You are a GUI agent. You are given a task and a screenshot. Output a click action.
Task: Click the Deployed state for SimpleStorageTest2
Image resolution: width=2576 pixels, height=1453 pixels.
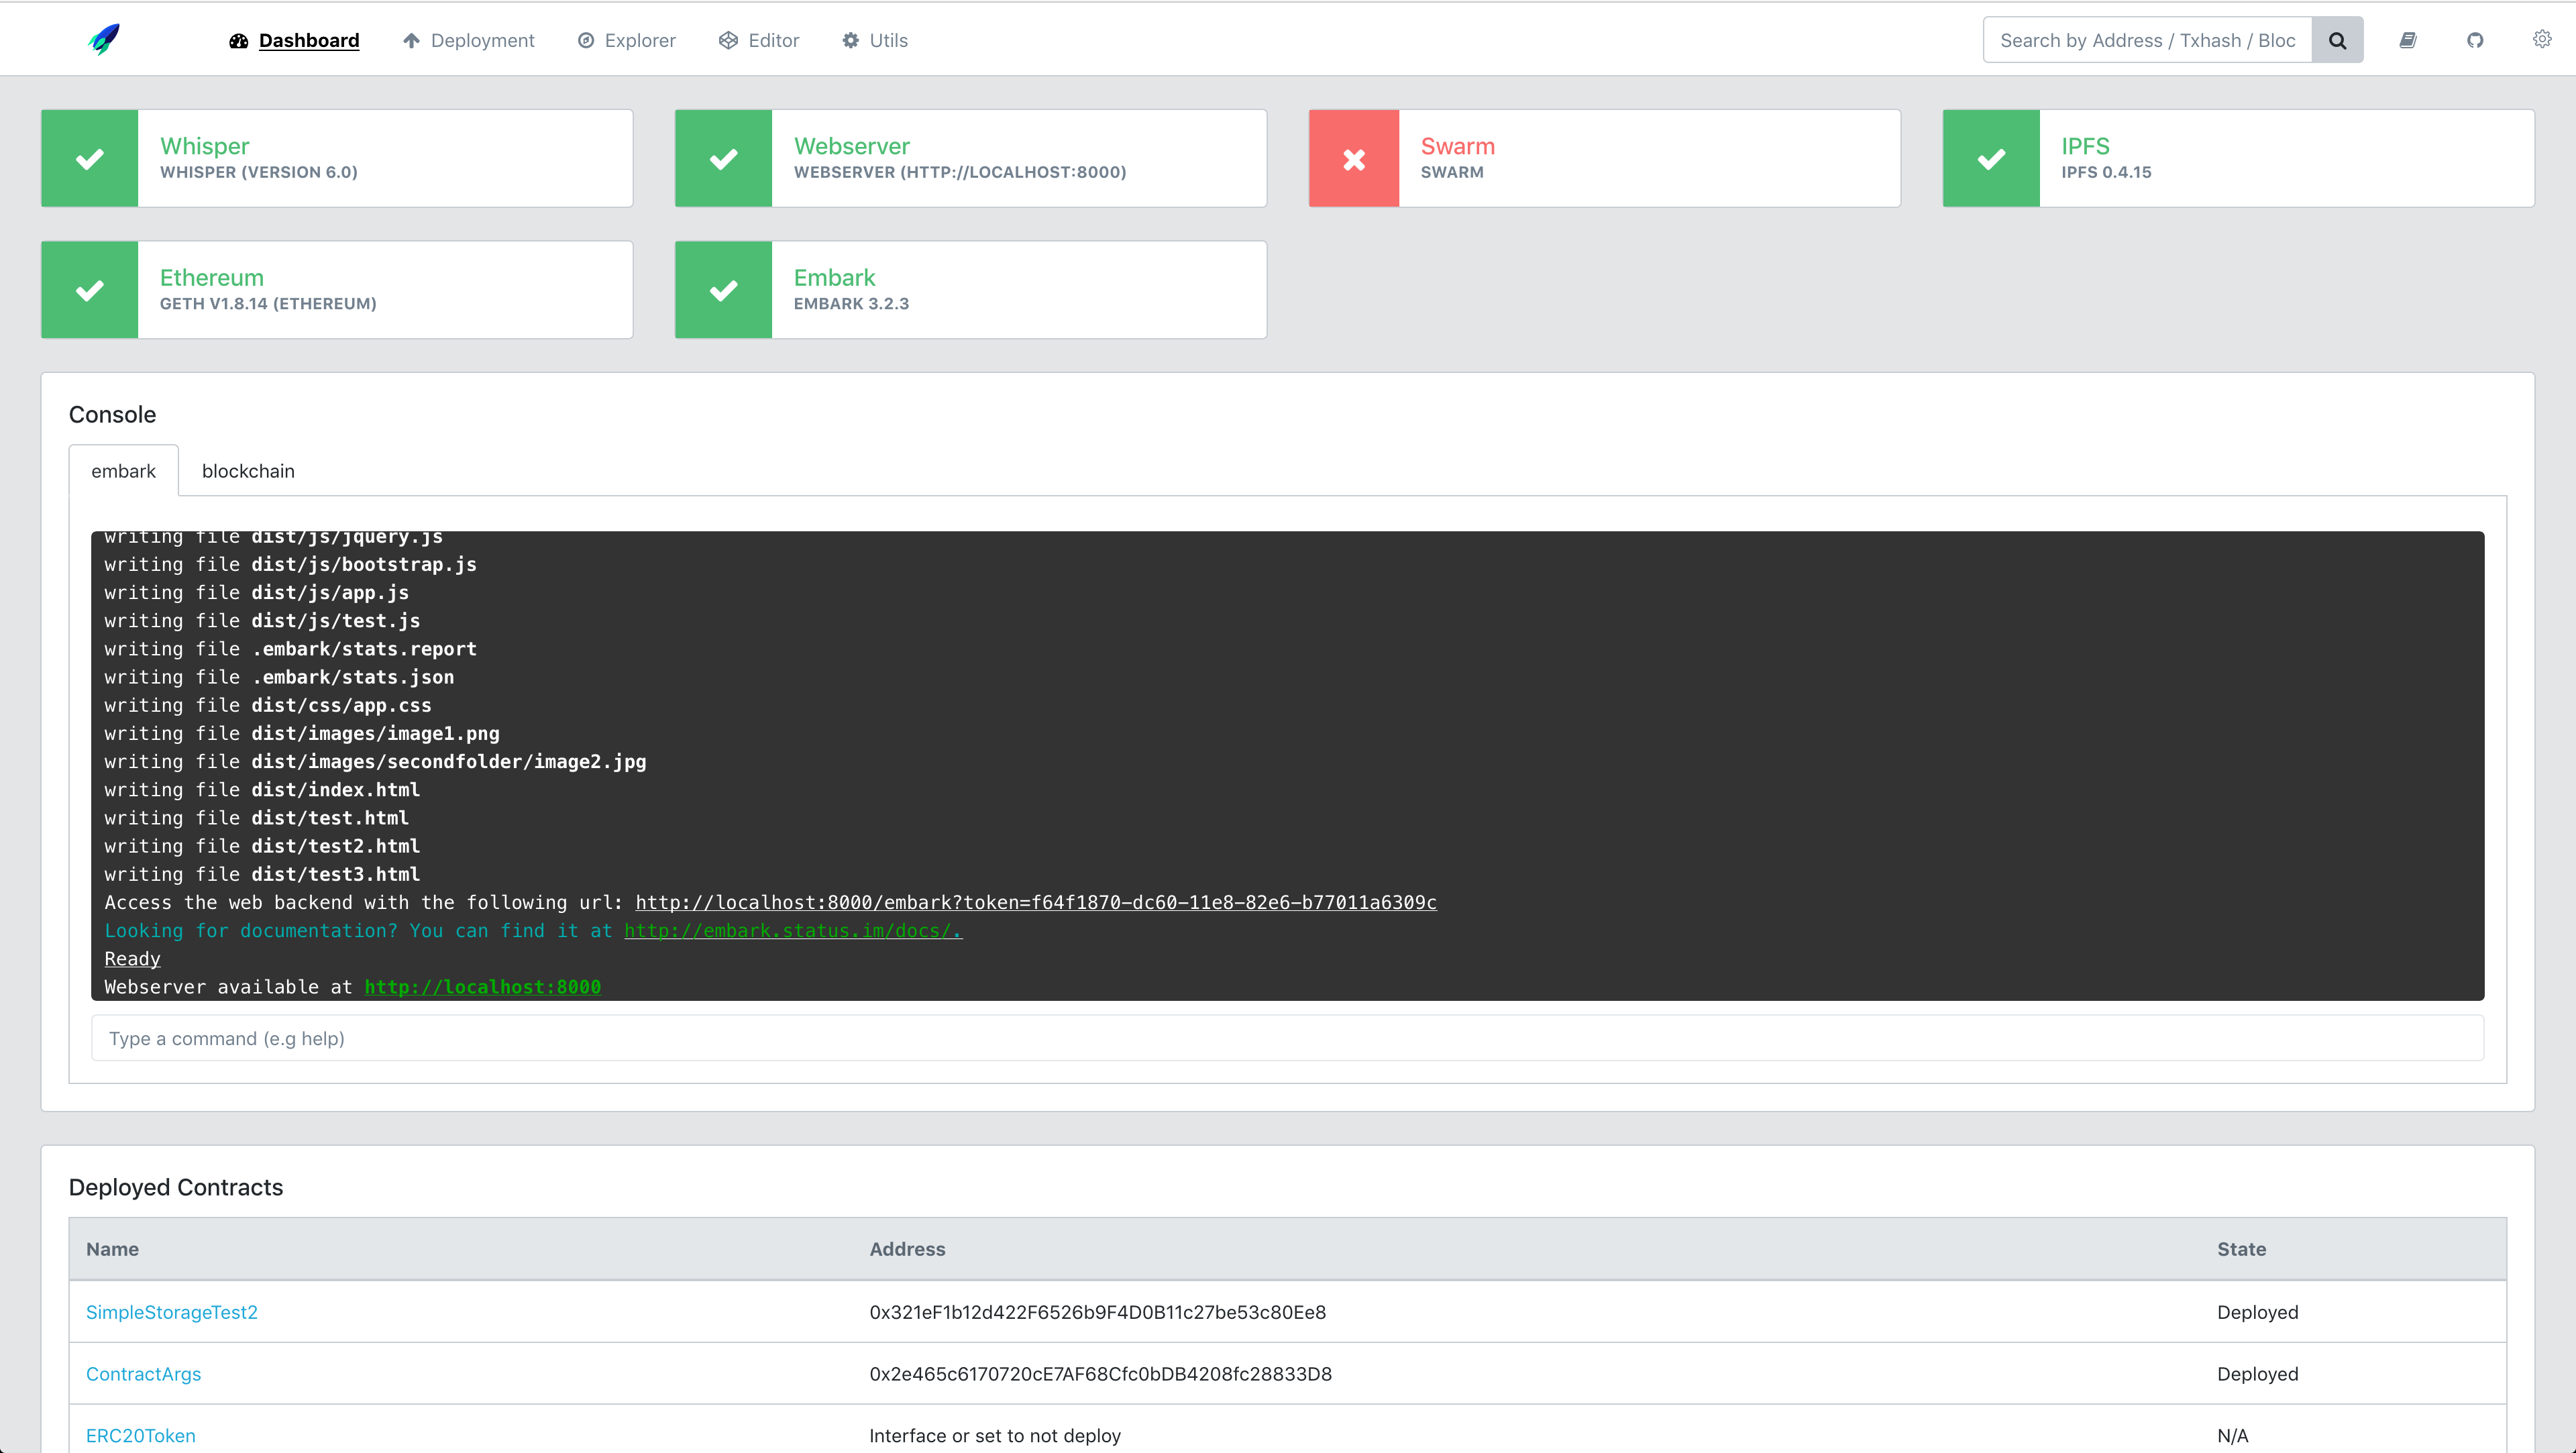pyautogui.click(x=2257, y=1312)
